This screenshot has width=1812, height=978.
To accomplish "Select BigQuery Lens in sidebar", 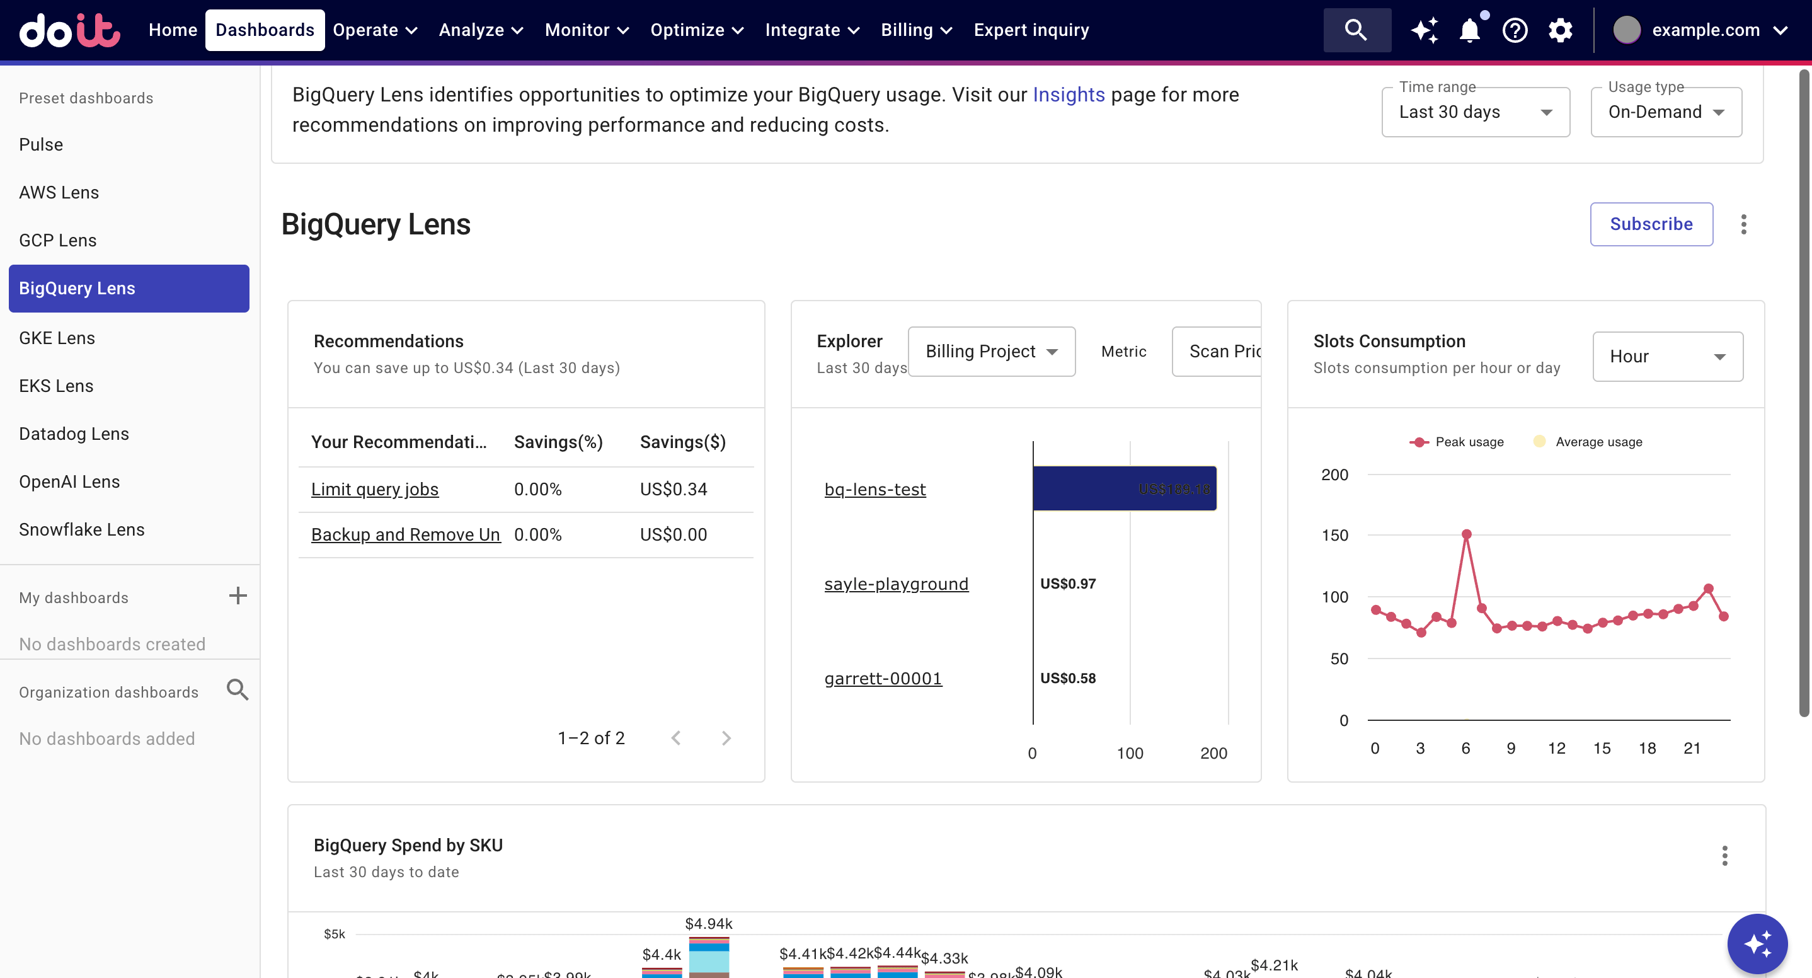I will pyautogui.click(x=129, y=289).
